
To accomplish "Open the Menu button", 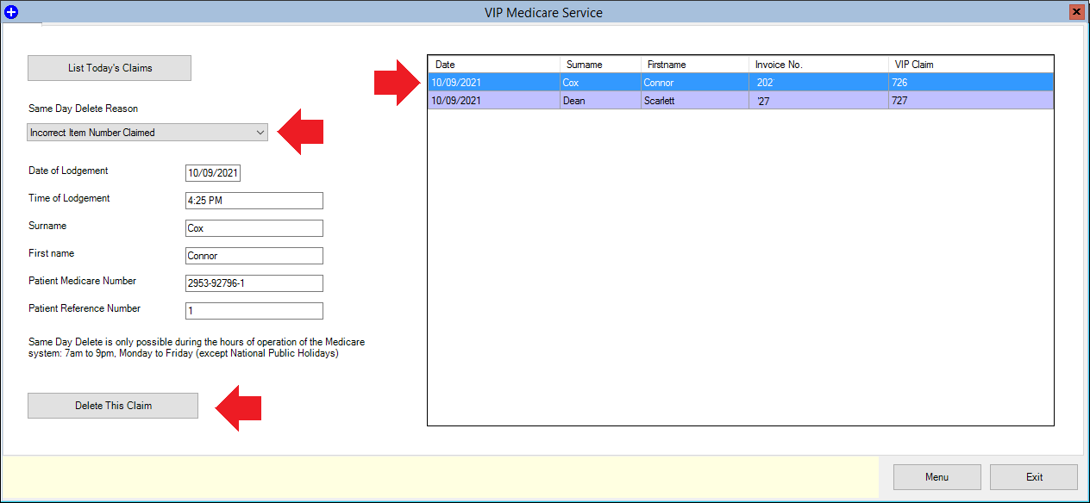I will (937, 477).
